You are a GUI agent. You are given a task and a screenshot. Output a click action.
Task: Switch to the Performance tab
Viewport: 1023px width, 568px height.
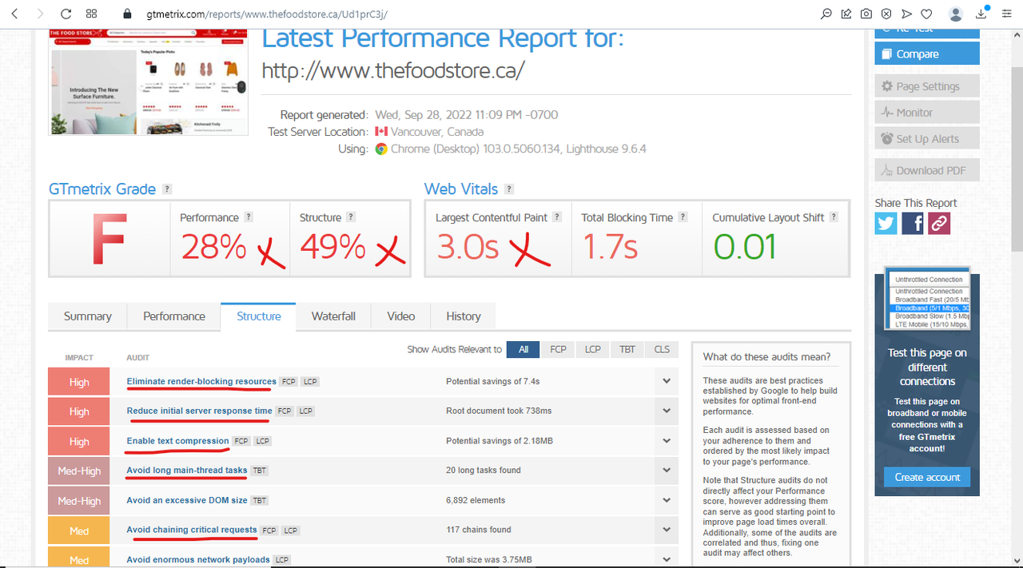[x=174, y=316]
